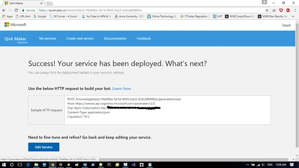The height and width of the screenshot is (168, 299).
Task: Open Task View on the taskbar
Action: pyautogui.click(x=20, y=165)
